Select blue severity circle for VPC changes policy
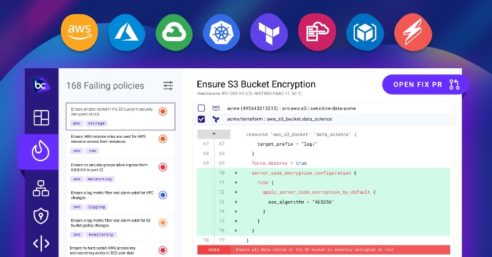 tap(163, 195)
